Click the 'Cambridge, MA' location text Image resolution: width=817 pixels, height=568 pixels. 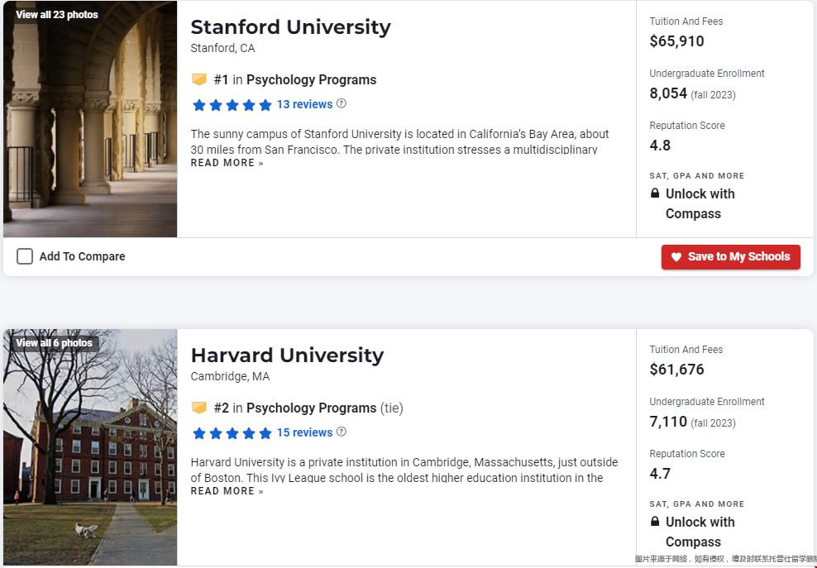click(231, 377)
